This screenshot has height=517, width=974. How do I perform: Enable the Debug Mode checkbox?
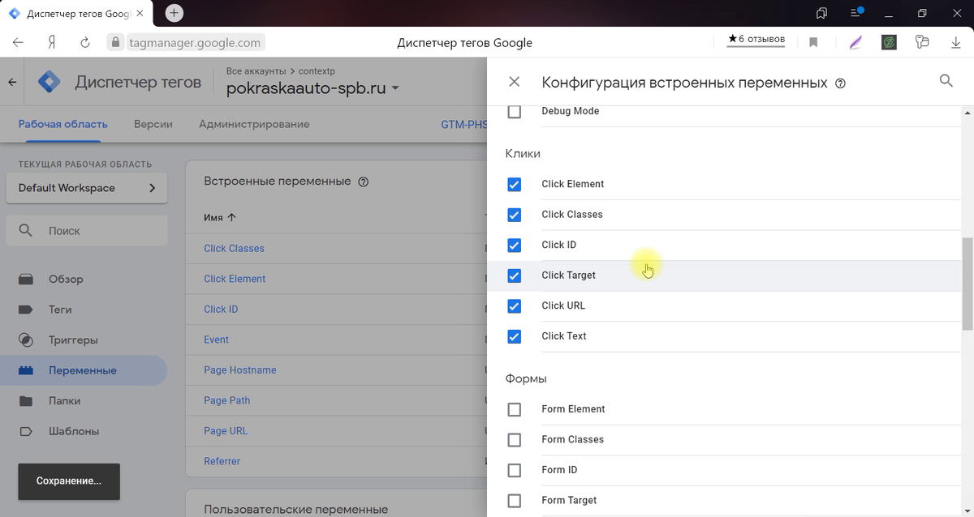pos(514,111)
